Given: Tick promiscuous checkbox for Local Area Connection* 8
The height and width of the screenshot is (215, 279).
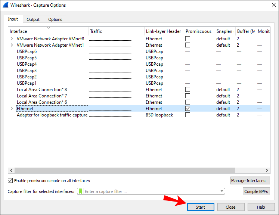Looking at the screenshot, I should pos(187,90).
